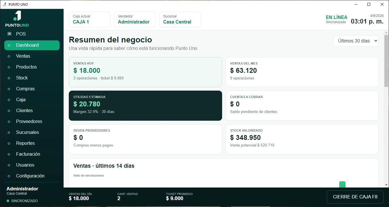Open the Cuentas a Cobrar card
The width and height of the screenshot is (389, 207).
(302, 106)
